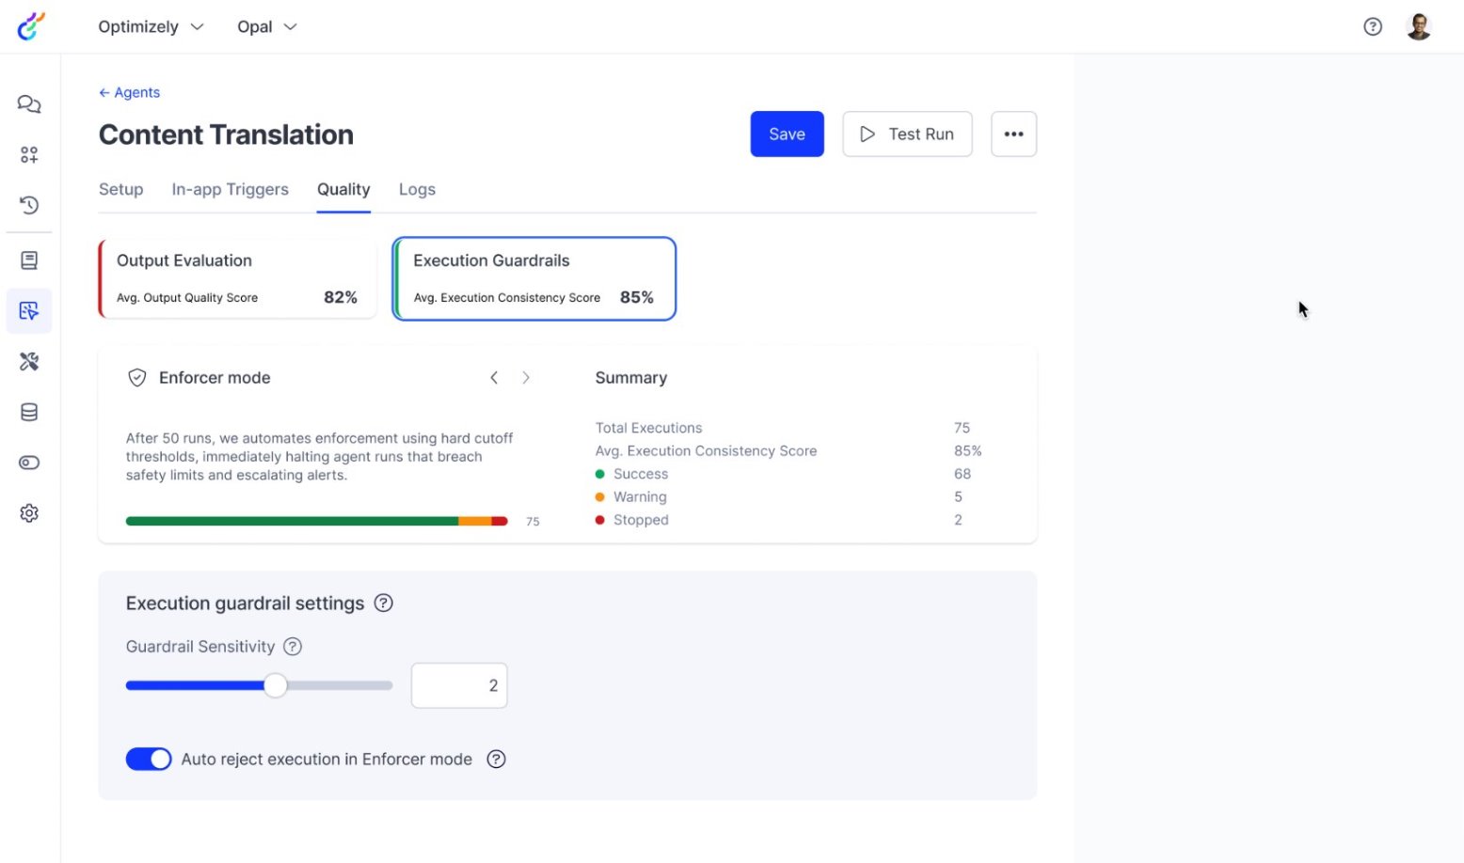Open history from the sidebar
The width and height of the screenshot is (1464, 863).
coord(28,205)
